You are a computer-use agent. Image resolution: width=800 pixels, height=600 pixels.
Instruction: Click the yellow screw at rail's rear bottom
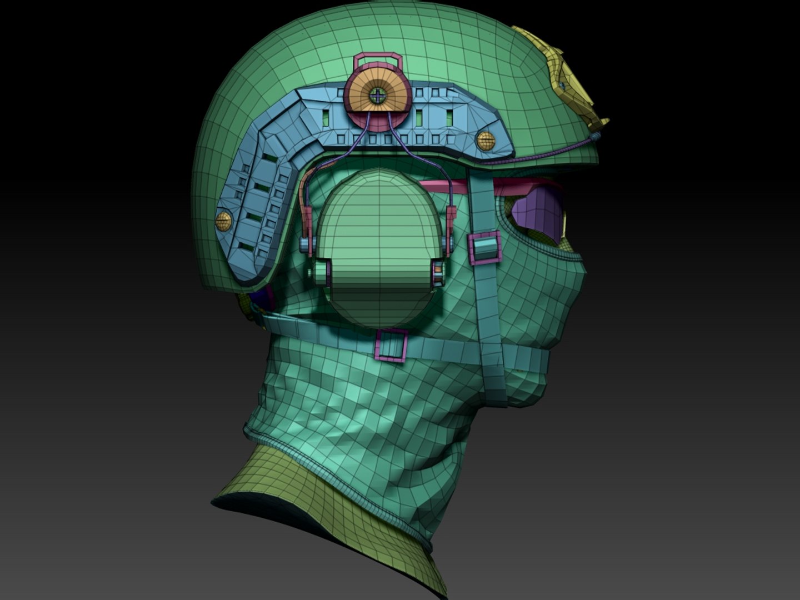223,222
